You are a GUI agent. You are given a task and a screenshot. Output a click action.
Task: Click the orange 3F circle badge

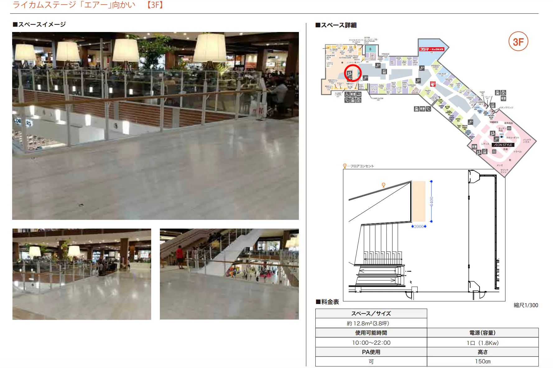point(518,42)
